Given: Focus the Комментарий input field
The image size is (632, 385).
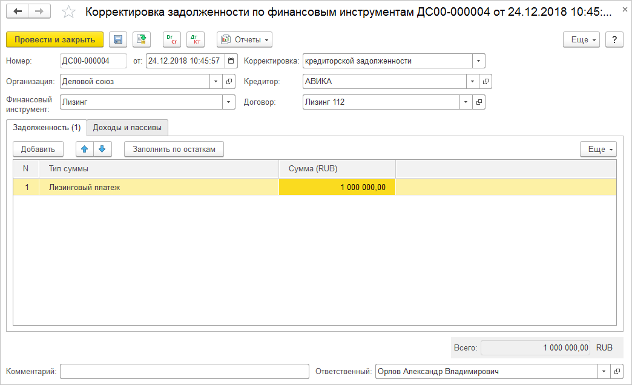Looking at the screenshot, I should pos(185,371).
